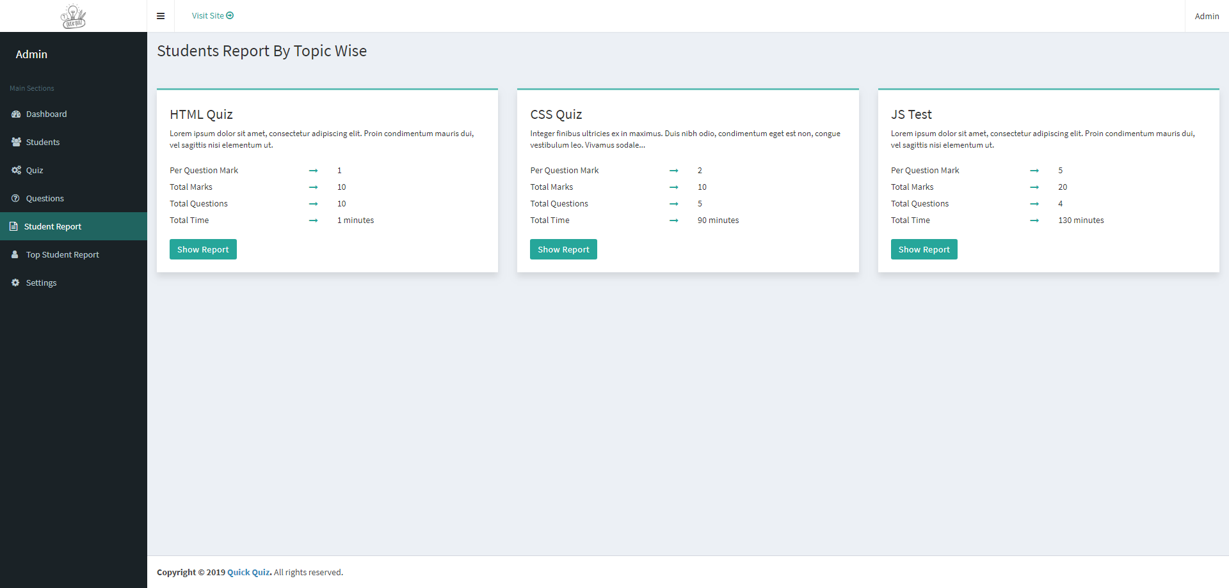The image size is (1229, 588).
Task: Open the Dashboard gauge icon
Action: point(16,114)
